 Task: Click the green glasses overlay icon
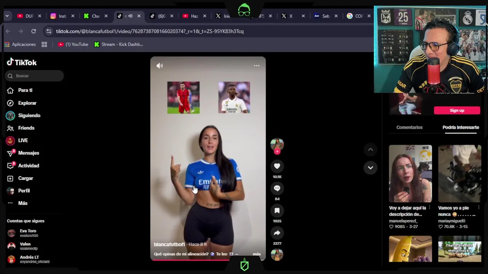[244, 10]
